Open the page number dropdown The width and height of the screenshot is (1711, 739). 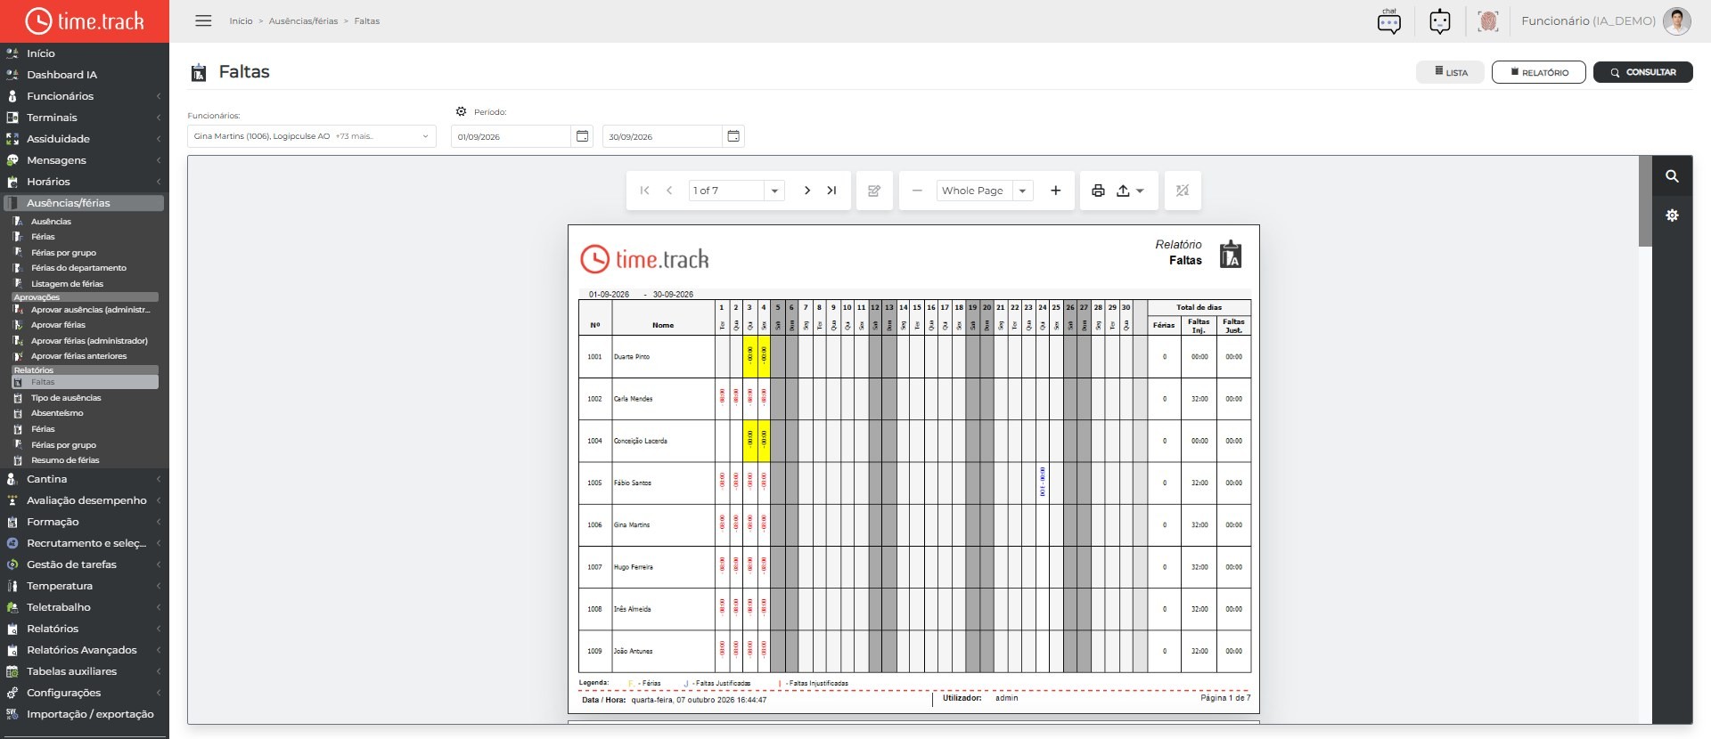pos(774,191)
